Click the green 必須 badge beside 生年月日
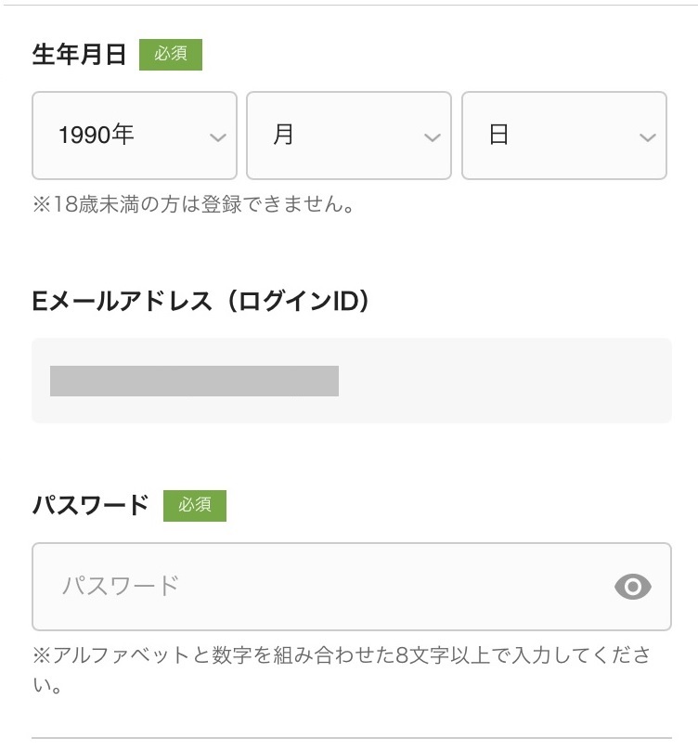The width and height of the screenshot is (698, 751). [x=171, y=55]
